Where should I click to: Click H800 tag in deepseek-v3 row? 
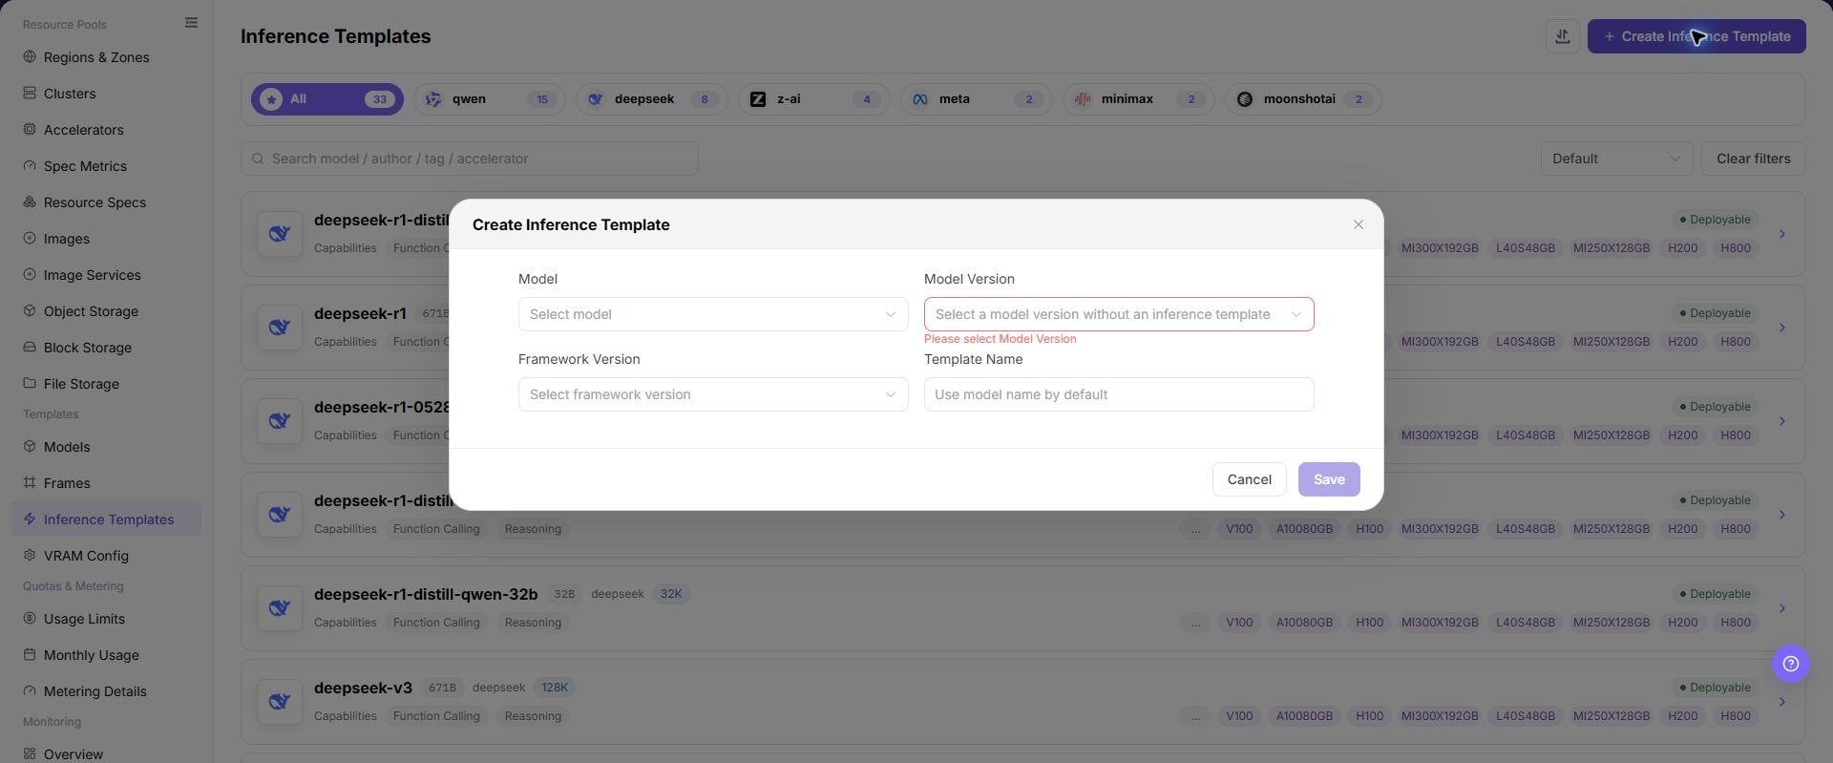point(1736,716)
